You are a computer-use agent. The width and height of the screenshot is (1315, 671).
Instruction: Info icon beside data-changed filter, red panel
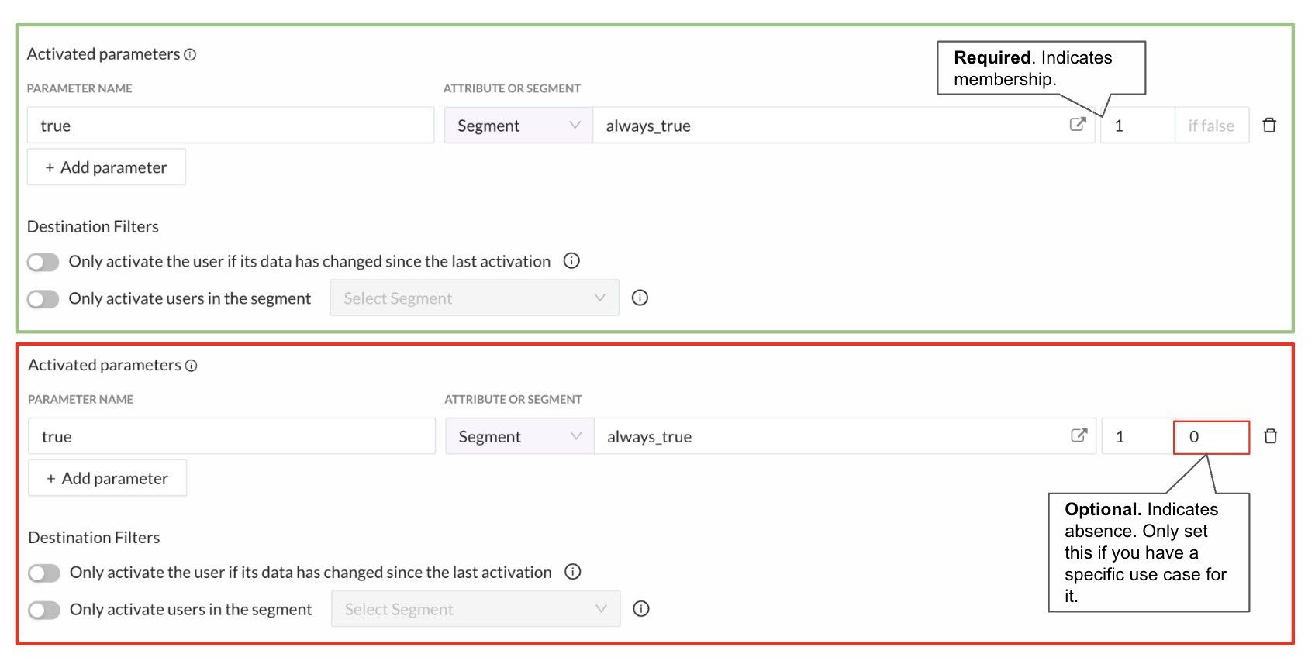click(573, 572)
